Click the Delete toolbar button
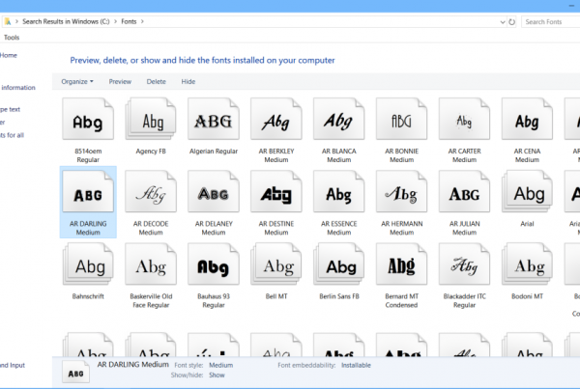 156,82
